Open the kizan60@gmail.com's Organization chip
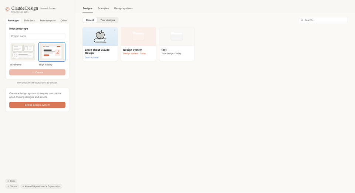Screen dimensions: 355x193 [x=41, y=186]
